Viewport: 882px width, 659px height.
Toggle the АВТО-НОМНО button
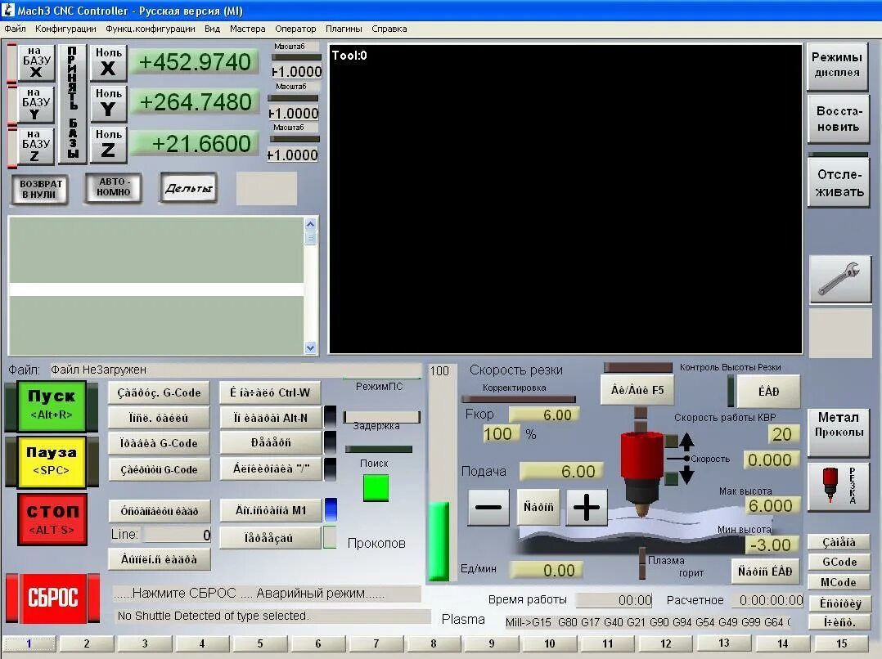click(x=114, y=187)
